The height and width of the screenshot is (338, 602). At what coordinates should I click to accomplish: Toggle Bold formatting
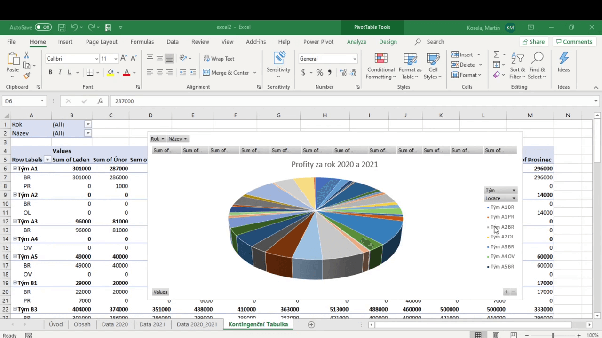[x=50, y=72]
